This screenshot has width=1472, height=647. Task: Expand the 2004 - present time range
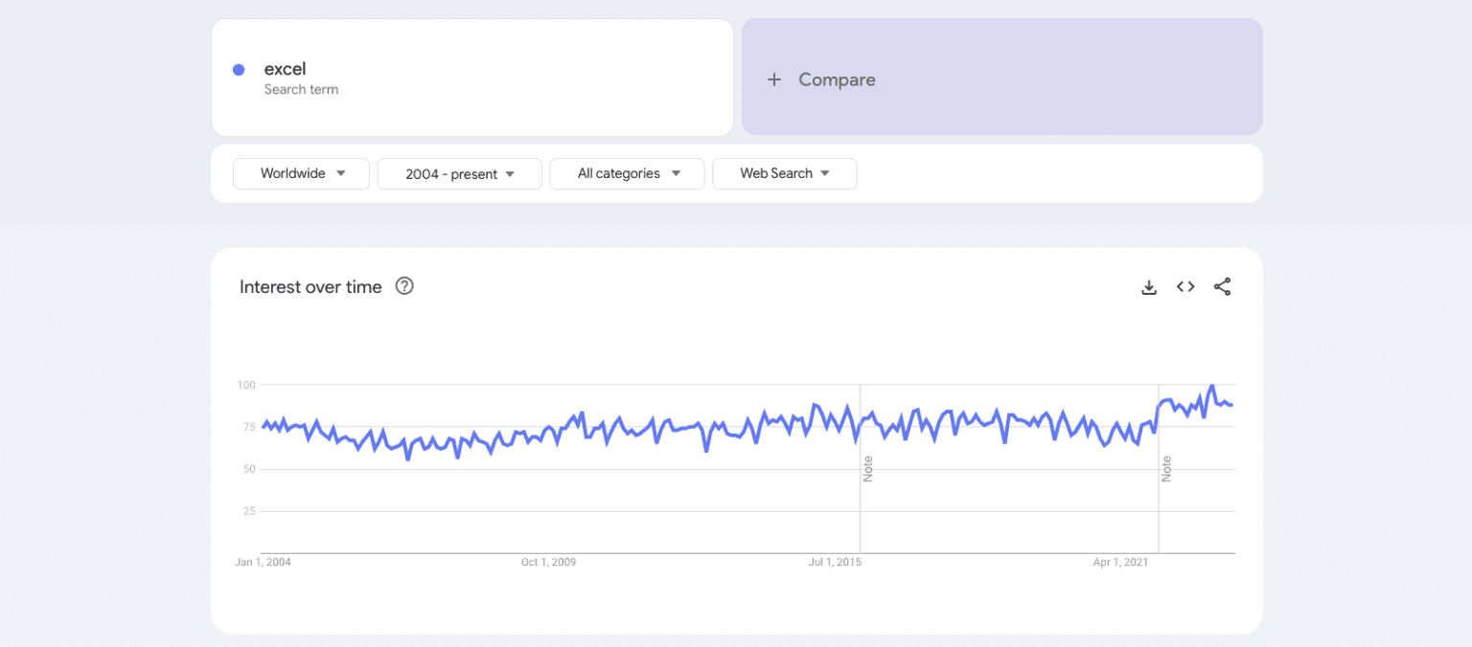pyautogui.click(x=459, y=174)
